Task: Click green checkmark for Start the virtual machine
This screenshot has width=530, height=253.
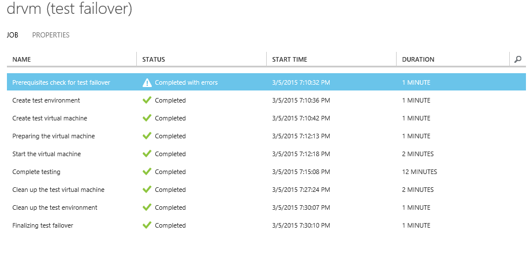Action: click(x=147, y=154)
